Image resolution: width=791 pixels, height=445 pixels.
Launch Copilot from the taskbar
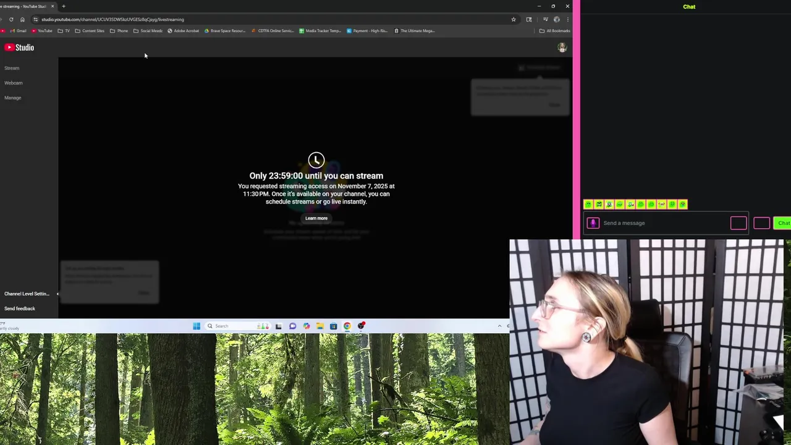coord(306,326)
